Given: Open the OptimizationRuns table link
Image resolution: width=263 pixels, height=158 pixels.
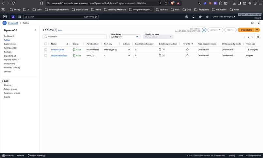Looking at the screenshot, I should click(x=59, y=56).
